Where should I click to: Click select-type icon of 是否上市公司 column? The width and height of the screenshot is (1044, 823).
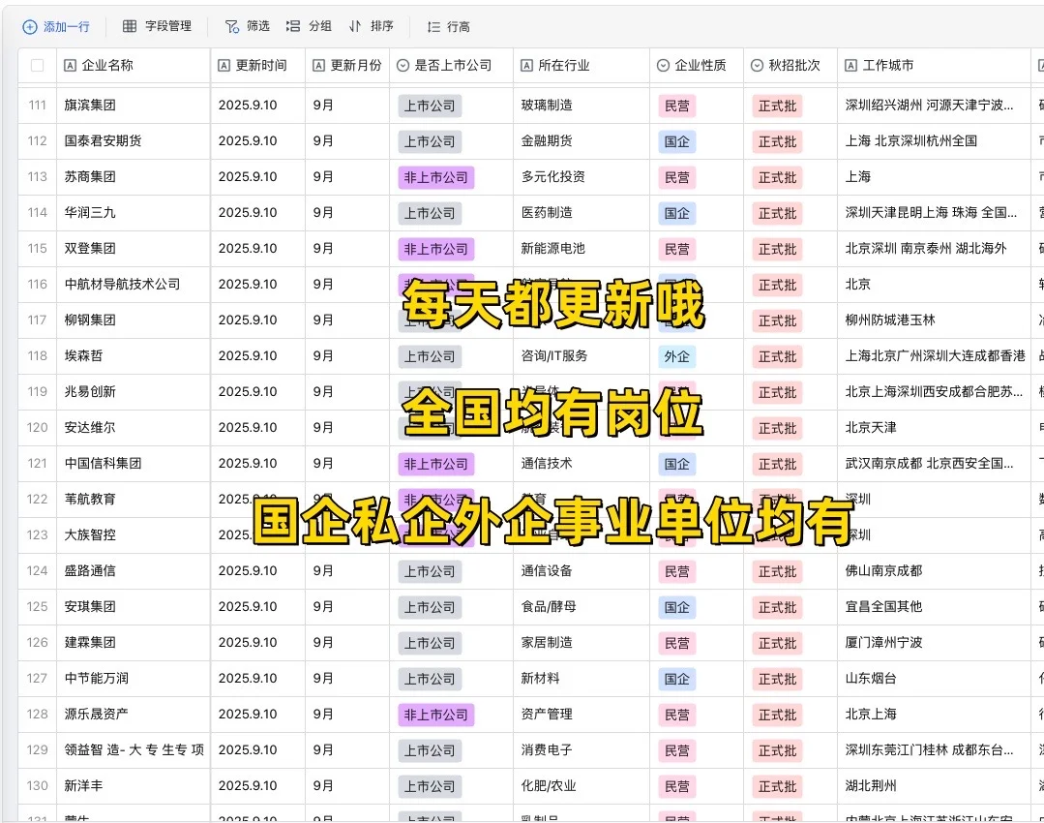point(403,65)
